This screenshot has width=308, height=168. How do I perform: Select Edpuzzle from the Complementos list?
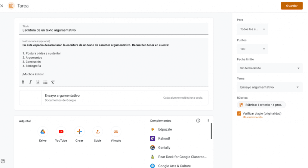(x=165, y=129)
